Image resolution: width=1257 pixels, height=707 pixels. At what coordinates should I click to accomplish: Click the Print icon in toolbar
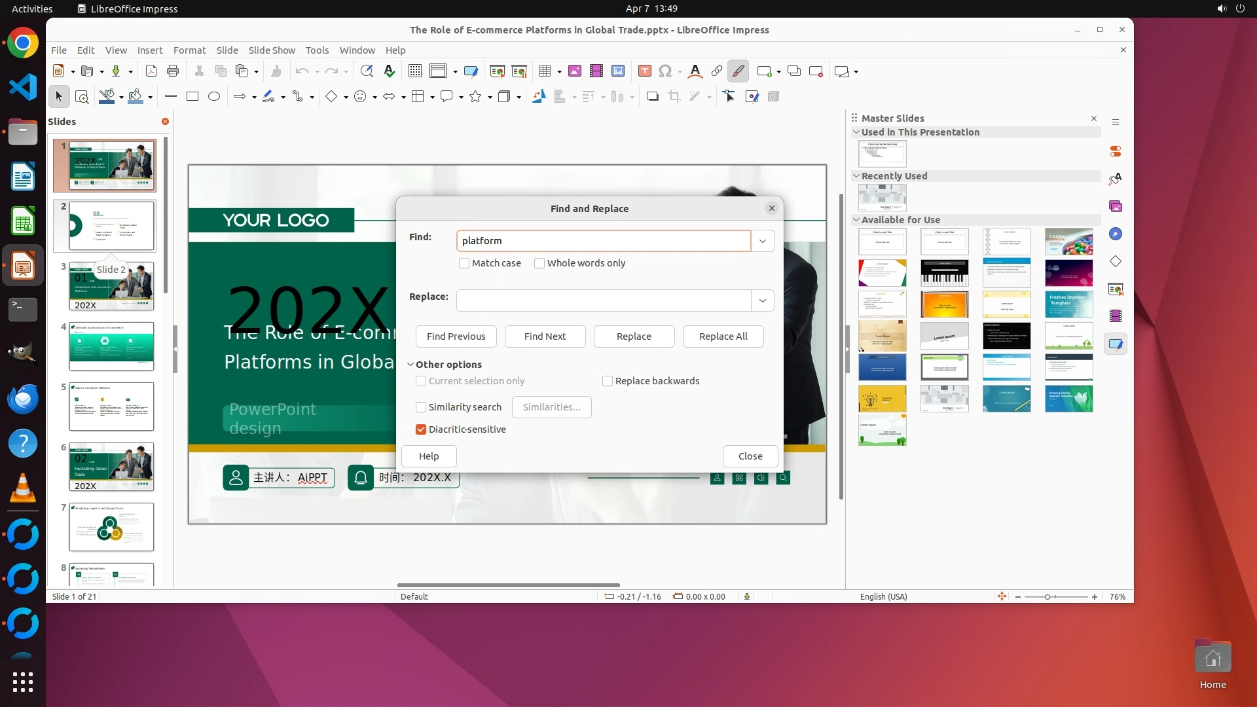point(173,71)
